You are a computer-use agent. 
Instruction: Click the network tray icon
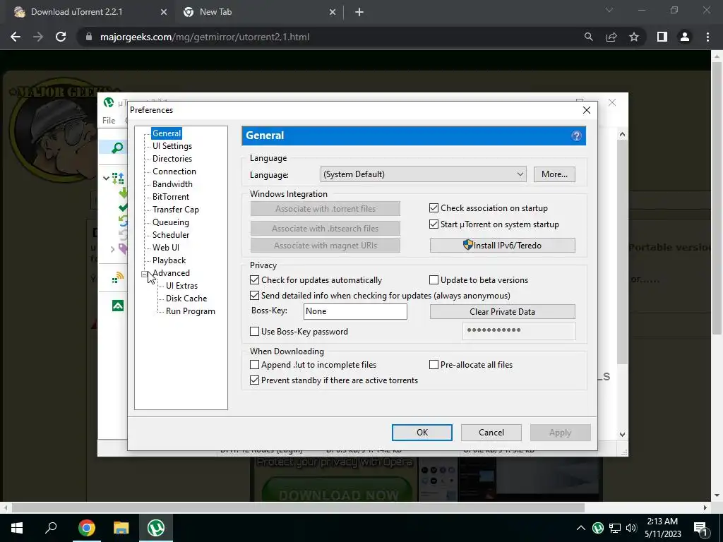pyautogui.click(x=615, y=528)
